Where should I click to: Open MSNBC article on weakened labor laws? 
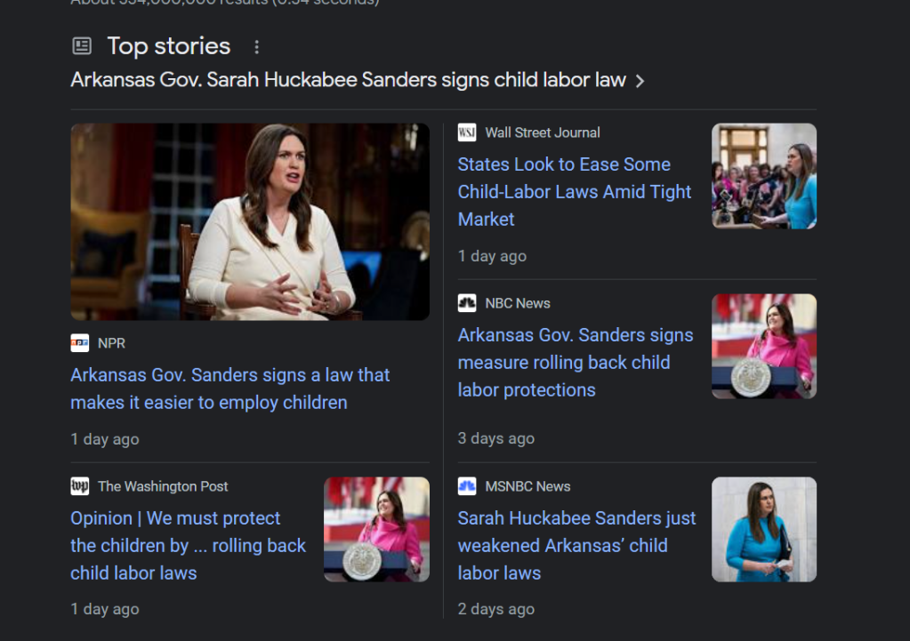click(576, 545)
